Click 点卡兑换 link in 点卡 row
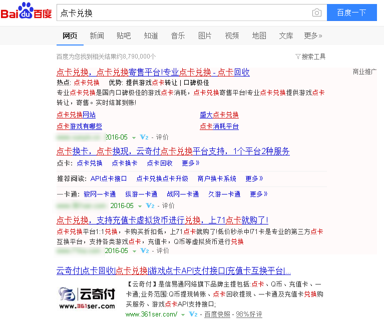This screenshot has width=384, height=326. [x=90, y=163]
